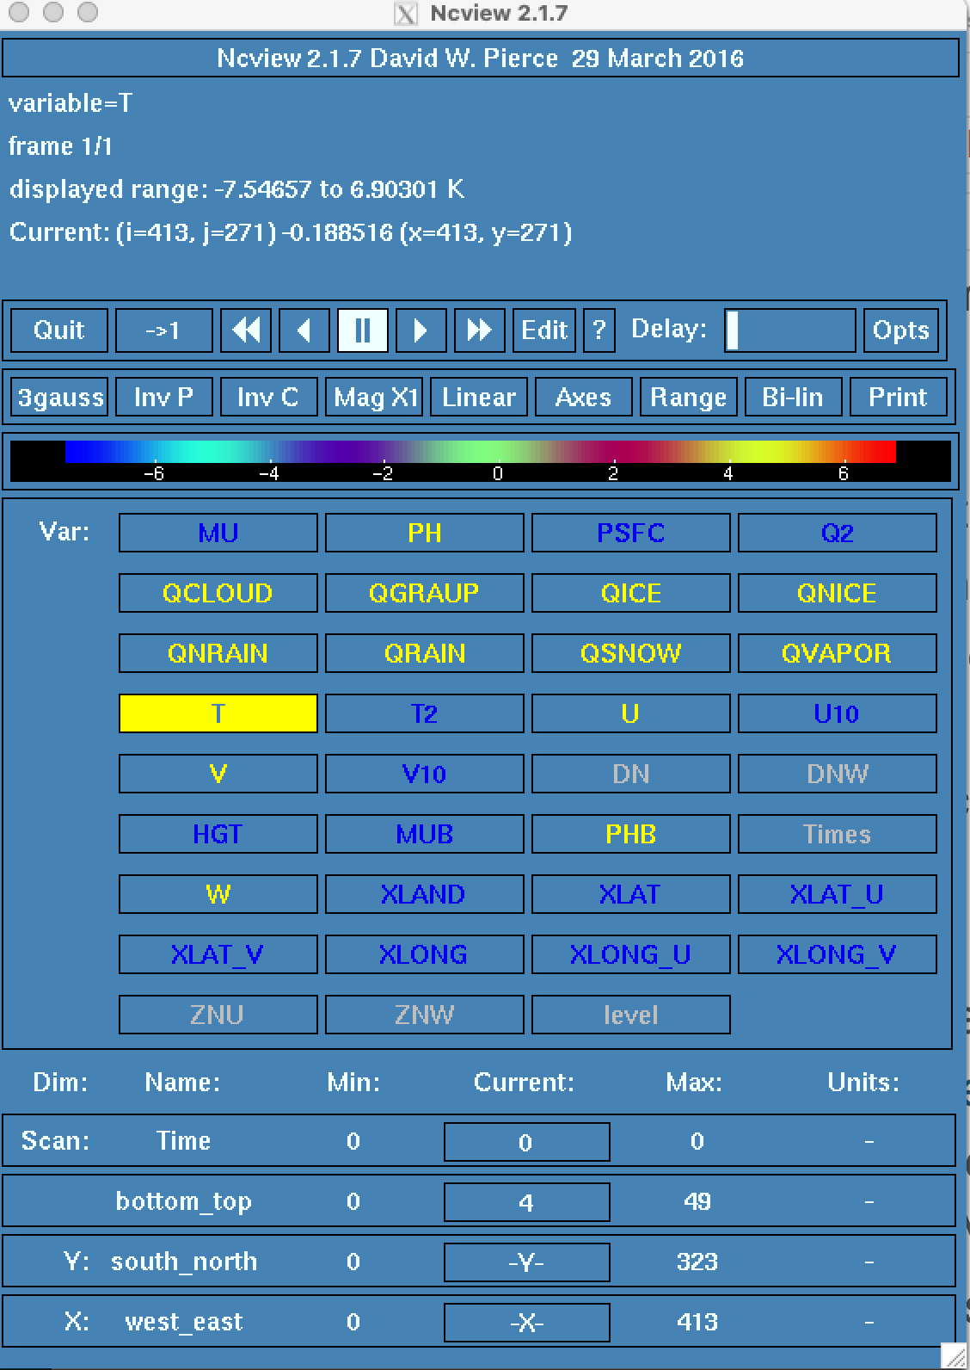Click Mag X1 magnification button
This screenshot has width=970, height=1370.
[374, 398]
